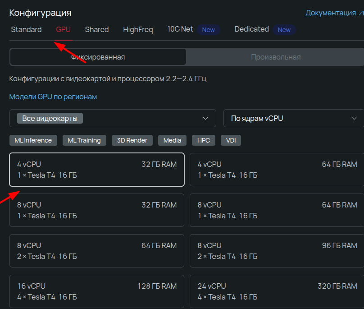Enable the HPC filter chip

[x=203, y=140]
